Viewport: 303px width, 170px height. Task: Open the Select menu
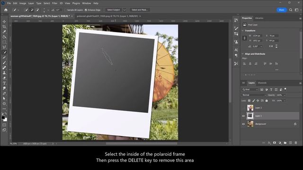pos(46,3)
